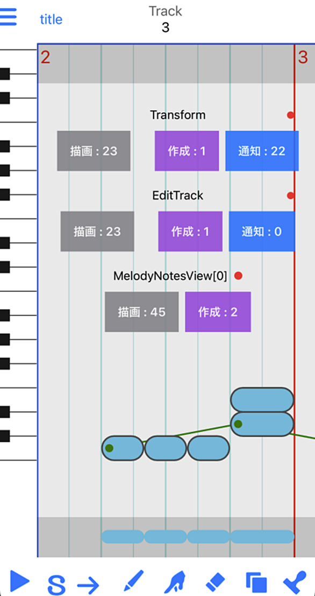Select the lower-left note with green dot
Screen dimensions: 315x596
[123, 448]
